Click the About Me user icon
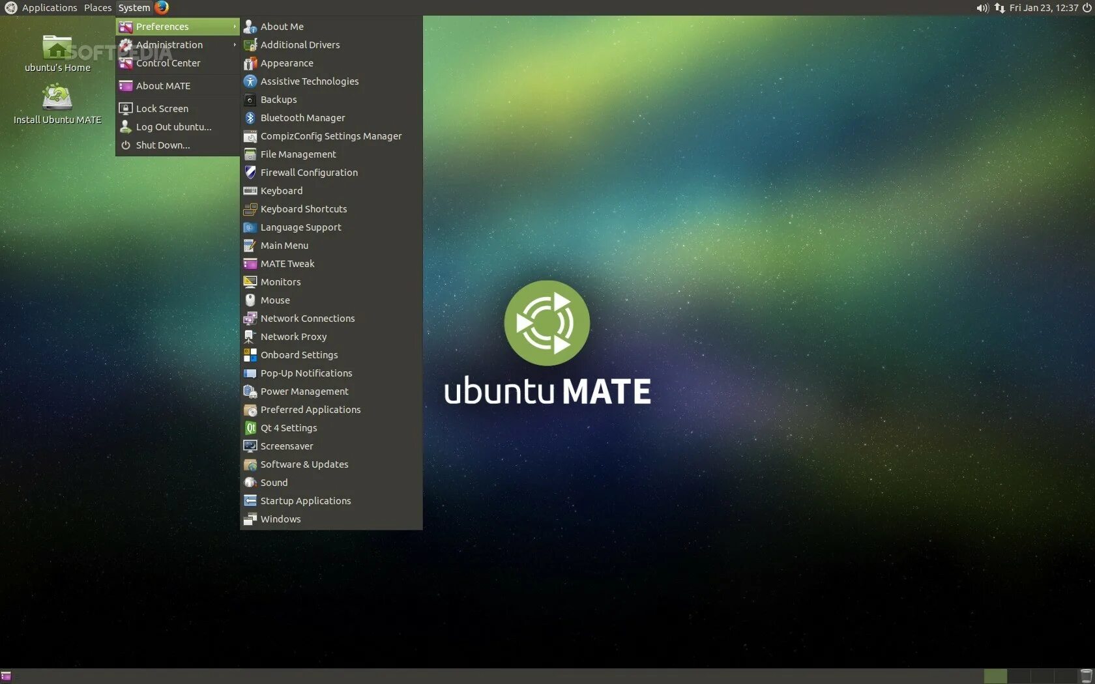 point(250,27)
